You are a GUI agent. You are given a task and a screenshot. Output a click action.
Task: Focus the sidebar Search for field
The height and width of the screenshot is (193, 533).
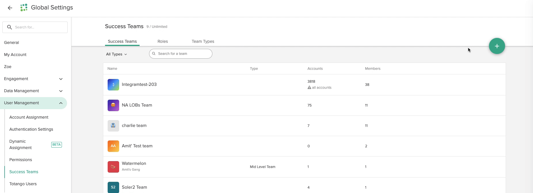pos(35,27)
